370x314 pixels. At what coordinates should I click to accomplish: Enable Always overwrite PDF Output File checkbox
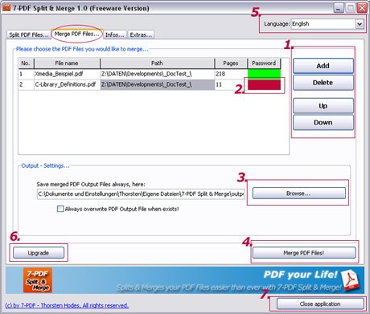pyautogui.click(x=60, y=209)
